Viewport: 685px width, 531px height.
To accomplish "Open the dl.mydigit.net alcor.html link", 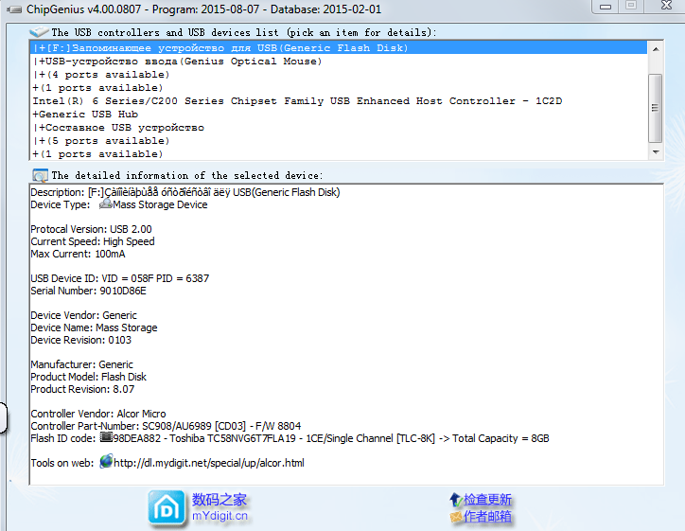I will (209, 463).
